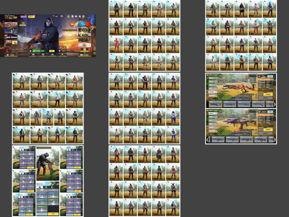The width and height of the screenshot is (289, 217).
Task: Click the yellow Gunsmith button on the shotgun screen
Action: 268,94
